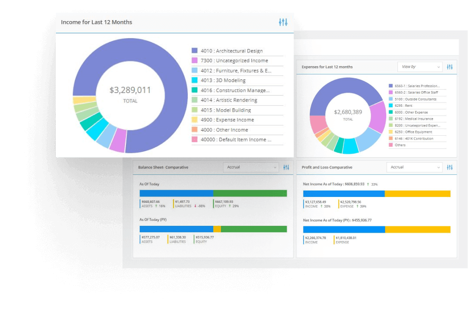Select the Income for Last 12 Months header
This screenshot has width=468, height=315.
pyautogui.click(x=96, y=22)
